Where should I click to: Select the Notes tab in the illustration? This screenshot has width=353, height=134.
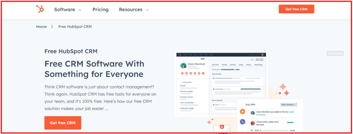click(x=224, y=65)
